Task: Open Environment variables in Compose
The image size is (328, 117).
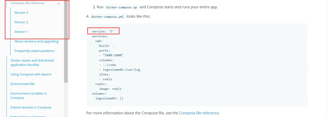Action: click(29, 95)
